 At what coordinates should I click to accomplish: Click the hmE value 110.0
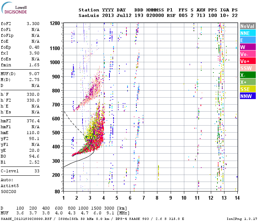click(33, 133)
